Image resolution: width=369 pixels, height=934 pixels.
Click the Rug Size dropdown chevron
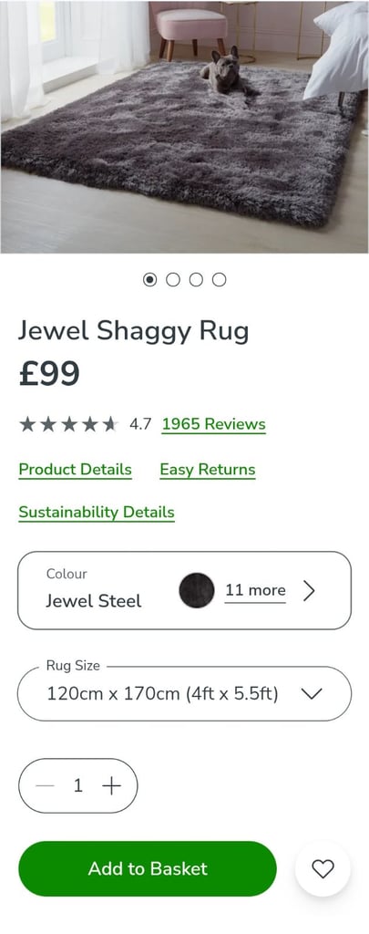pos(312,694)
